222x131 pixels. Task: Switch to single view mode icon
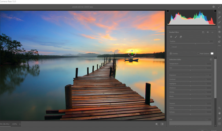point(157,124)
